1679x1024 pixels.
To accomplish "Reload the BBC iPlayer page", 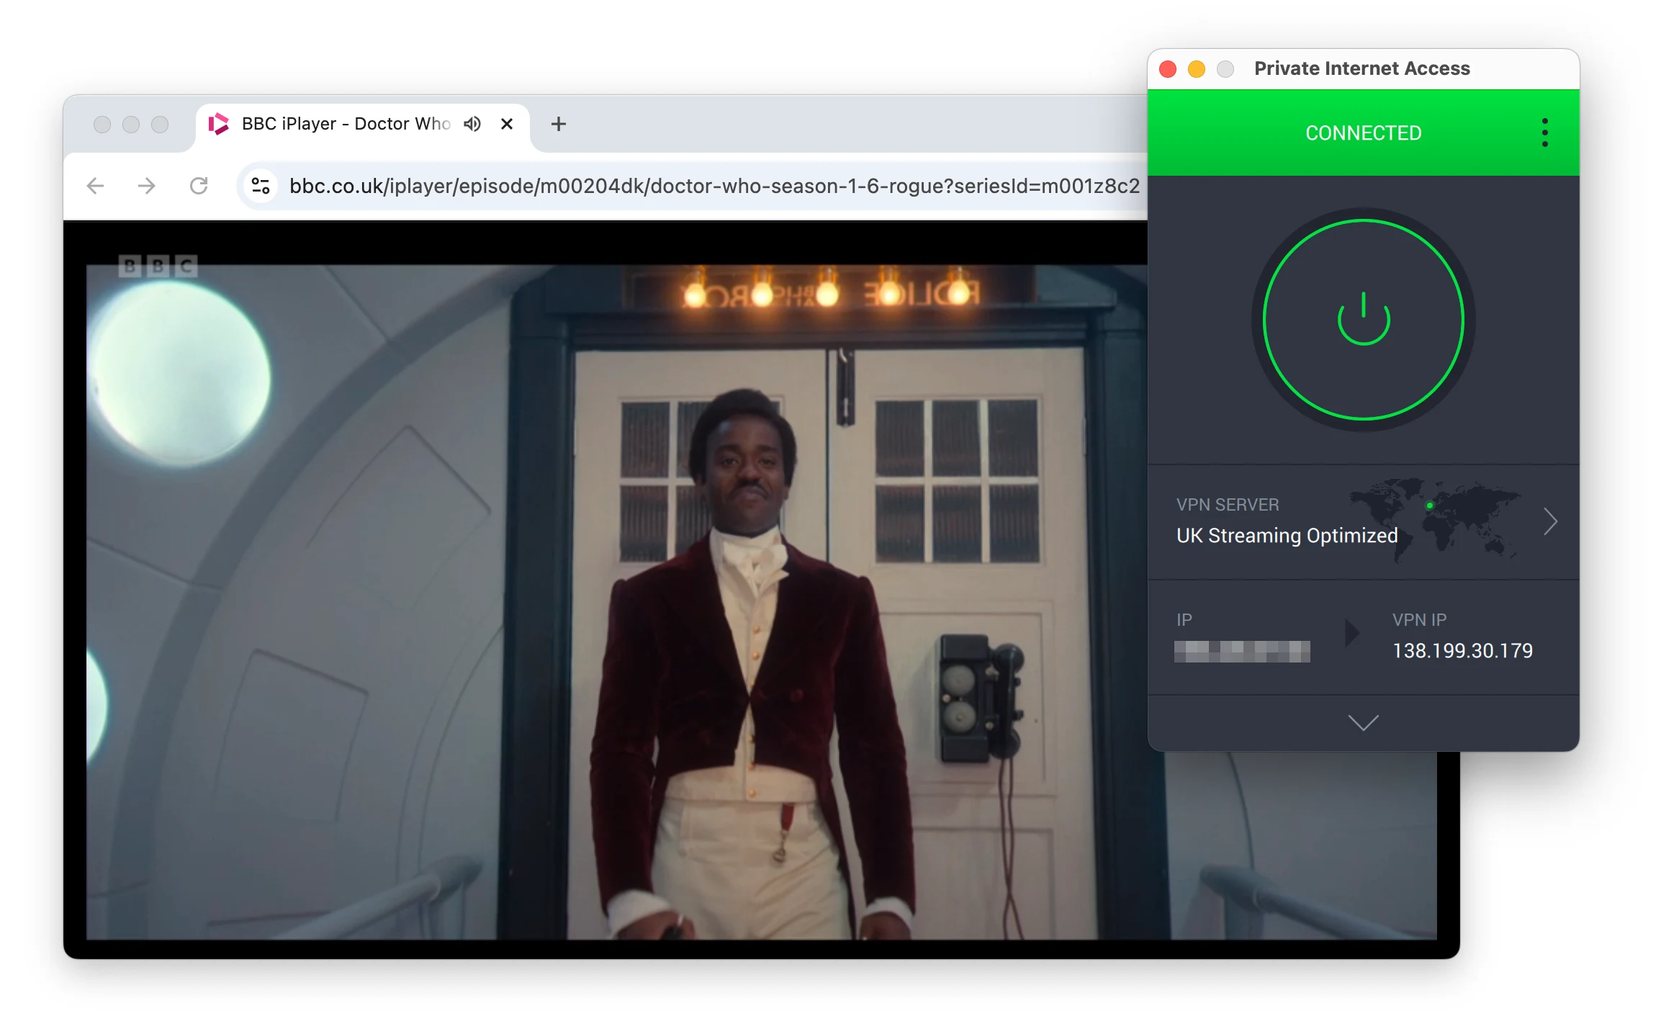I will coord(199,186).
